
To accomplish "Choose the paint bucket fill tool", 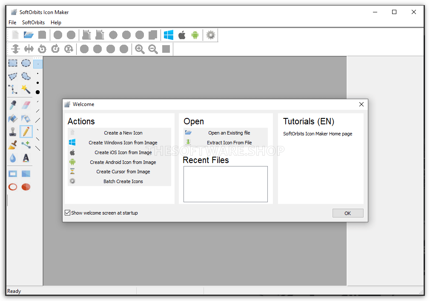I will [13, 118].
